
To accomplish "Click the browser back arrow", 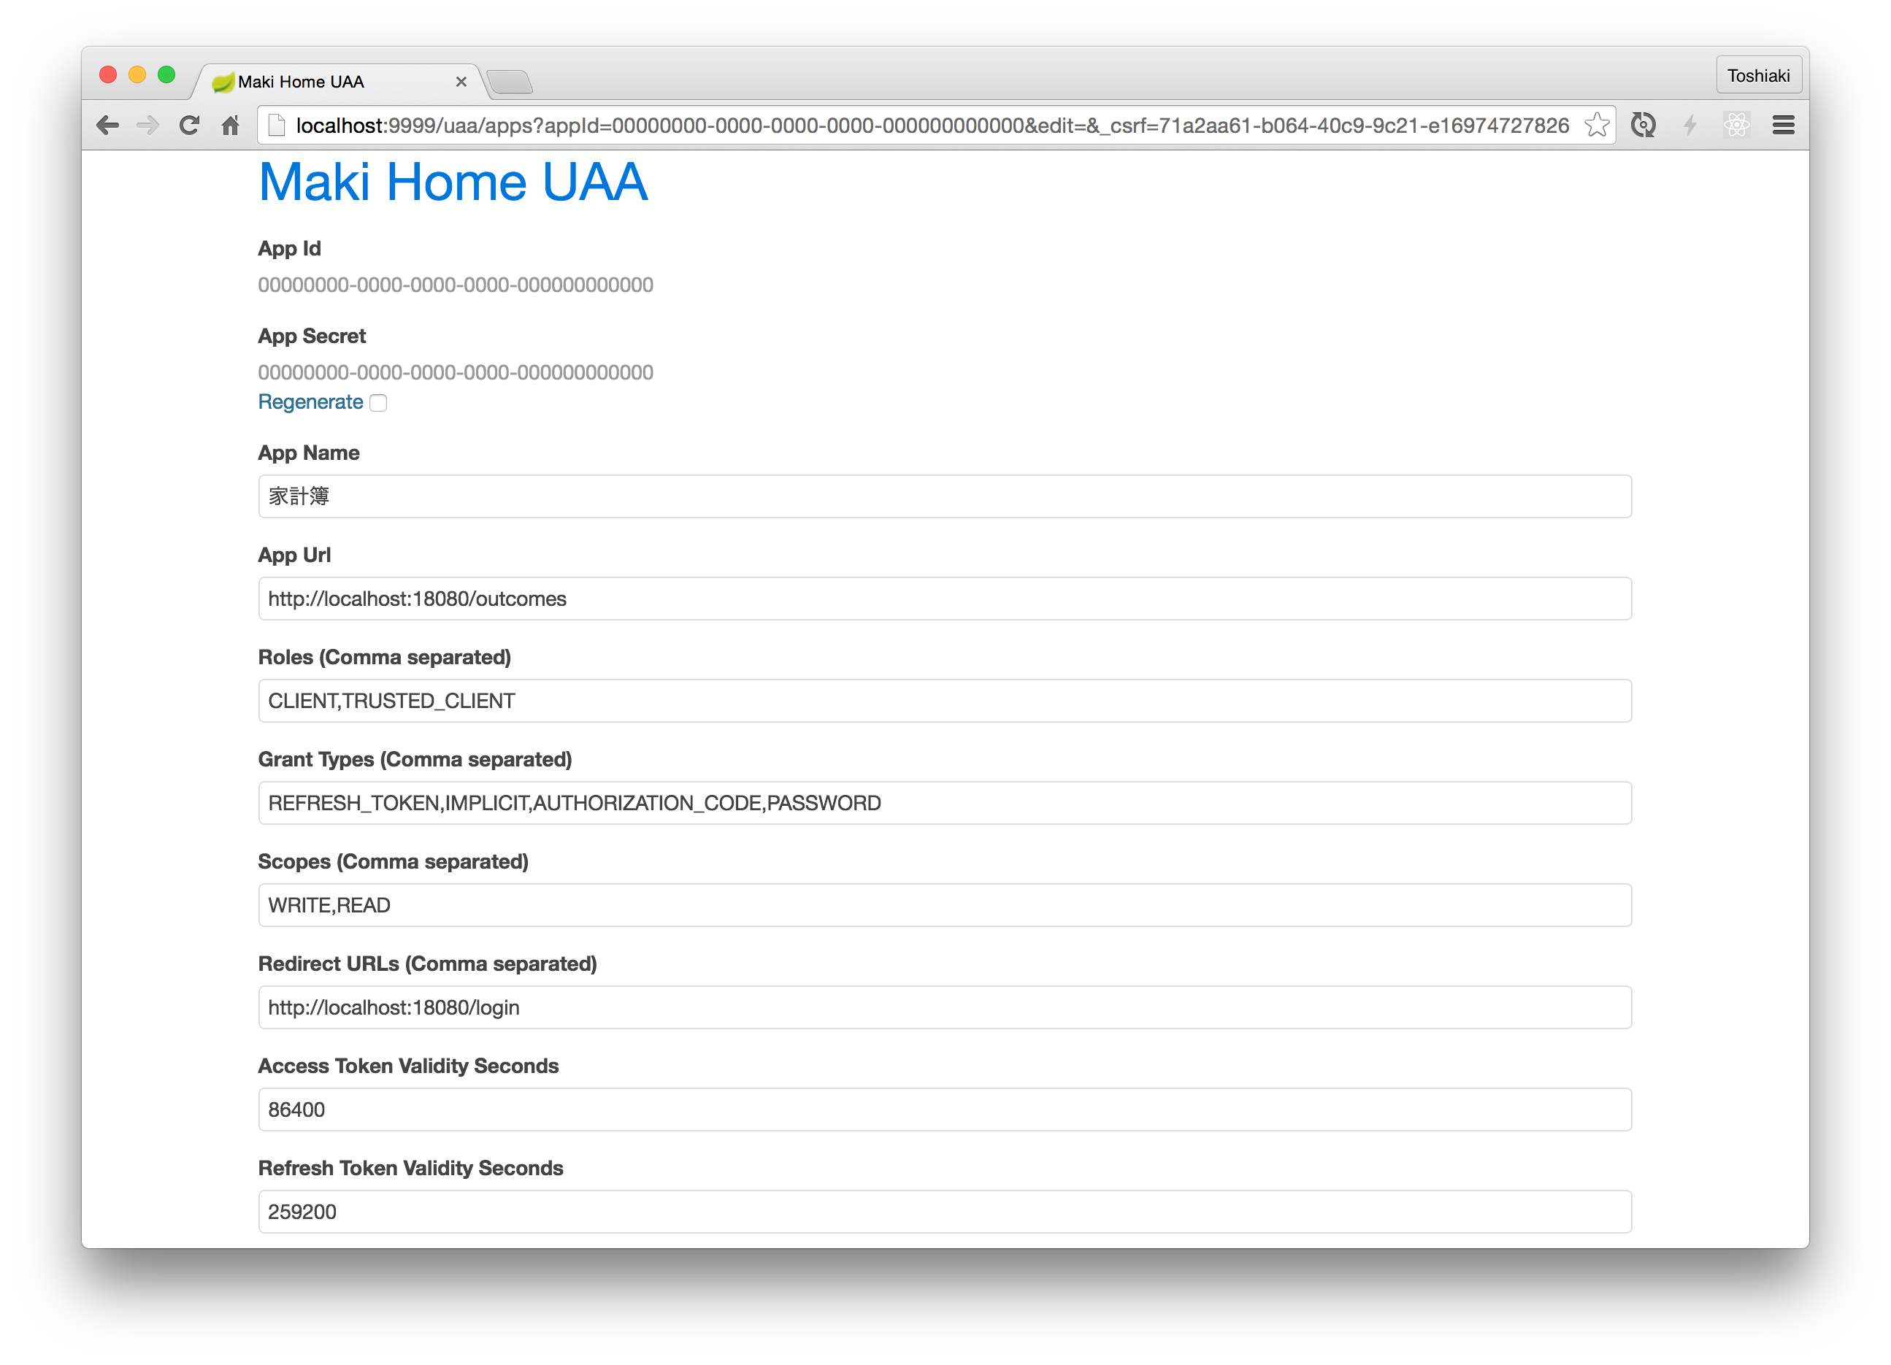I will (107, 126).
